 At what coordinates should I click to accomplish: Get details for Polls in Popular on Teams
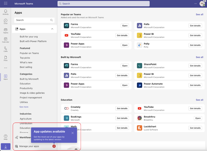[195, 26]
